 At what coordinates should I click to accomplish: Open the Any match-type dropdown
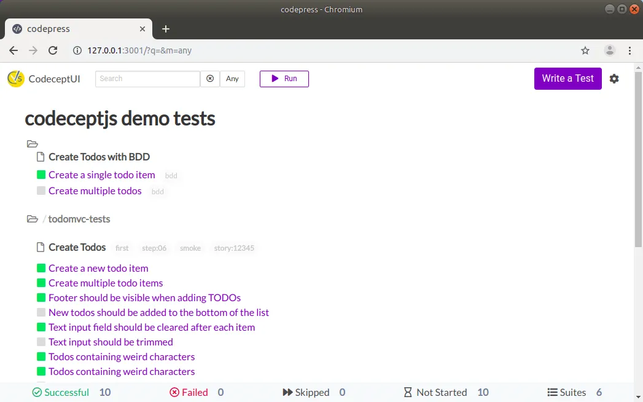232,79
